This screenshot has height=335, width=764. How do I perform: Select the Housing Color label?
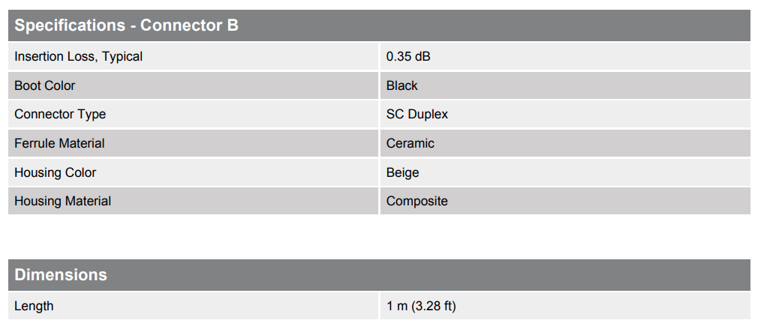coord(56,172)
